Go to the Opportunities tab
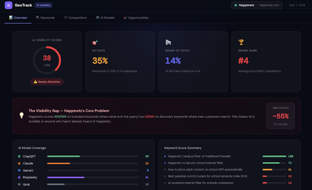The width and height of the screenshot is (312, 190). (136, 18)
